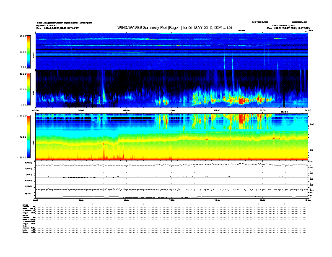This screenshot has width=332, height=257.
Task: Click the 30.00 label on RAD1 scale
Action: [23, 89]
